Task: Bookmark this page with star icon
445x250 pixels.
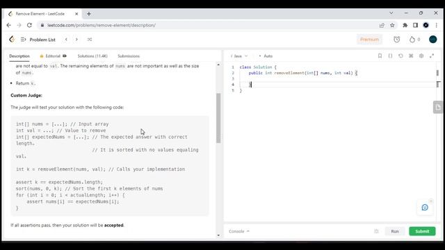Action: tap(392, 25)
